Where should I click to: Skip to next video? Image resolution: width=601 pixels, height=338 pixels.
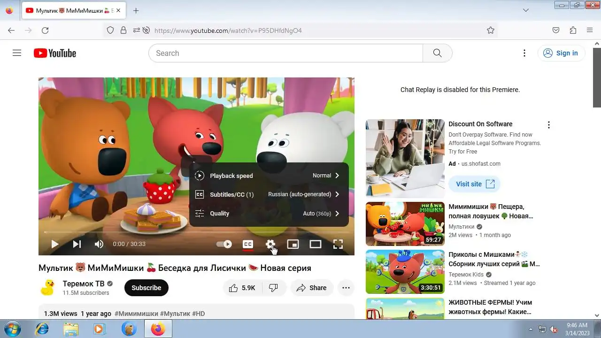click(x=77, y=244)
